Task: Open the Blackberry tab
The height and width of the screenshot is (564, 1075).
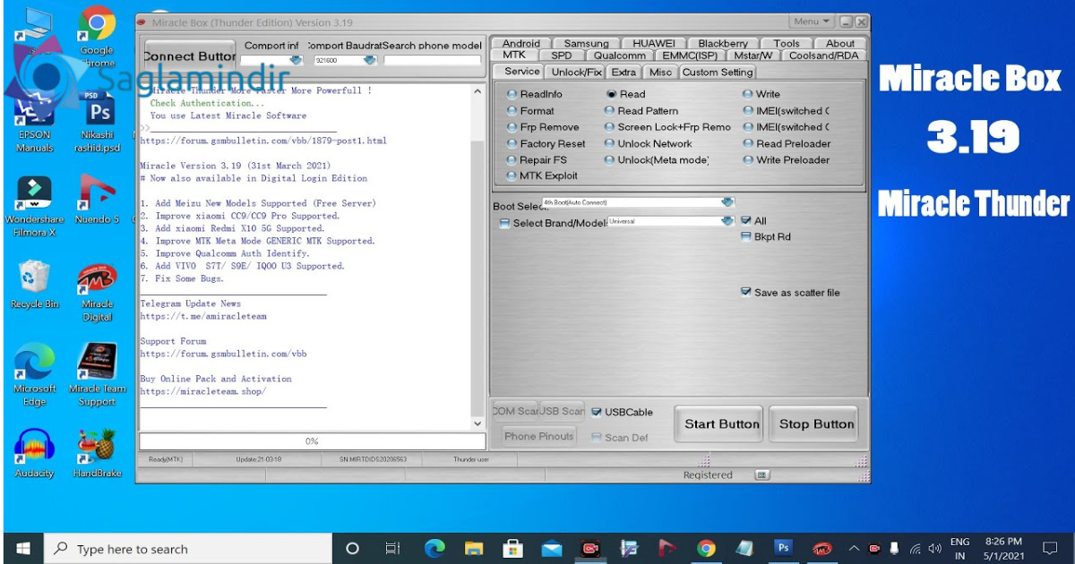Action: click(x=723, y=43)
